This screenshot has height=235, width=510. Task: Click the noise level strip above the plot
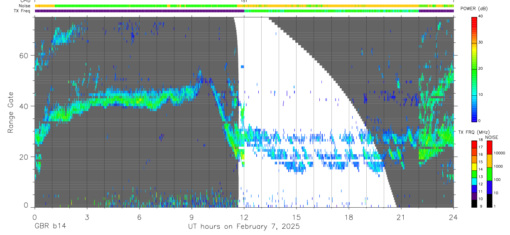[x=244, y=6]
